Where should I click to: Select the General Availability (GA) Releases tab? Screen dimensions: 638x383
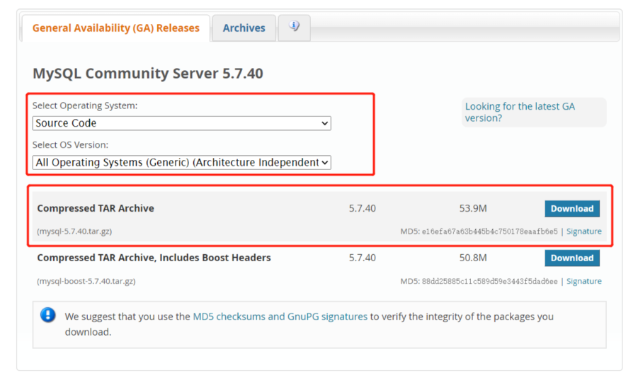[x=116, y=28]
